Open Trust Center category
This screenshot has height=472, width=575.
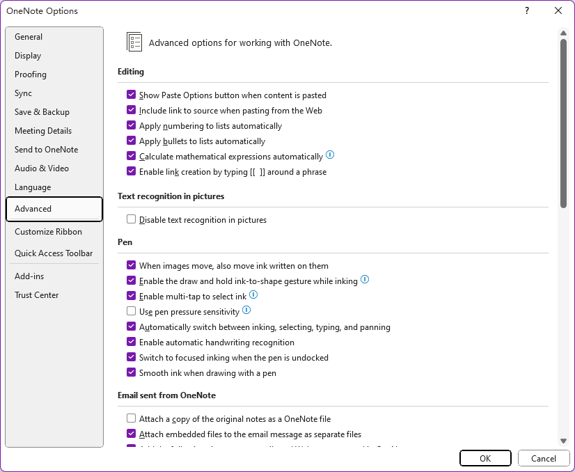point(36,295)
